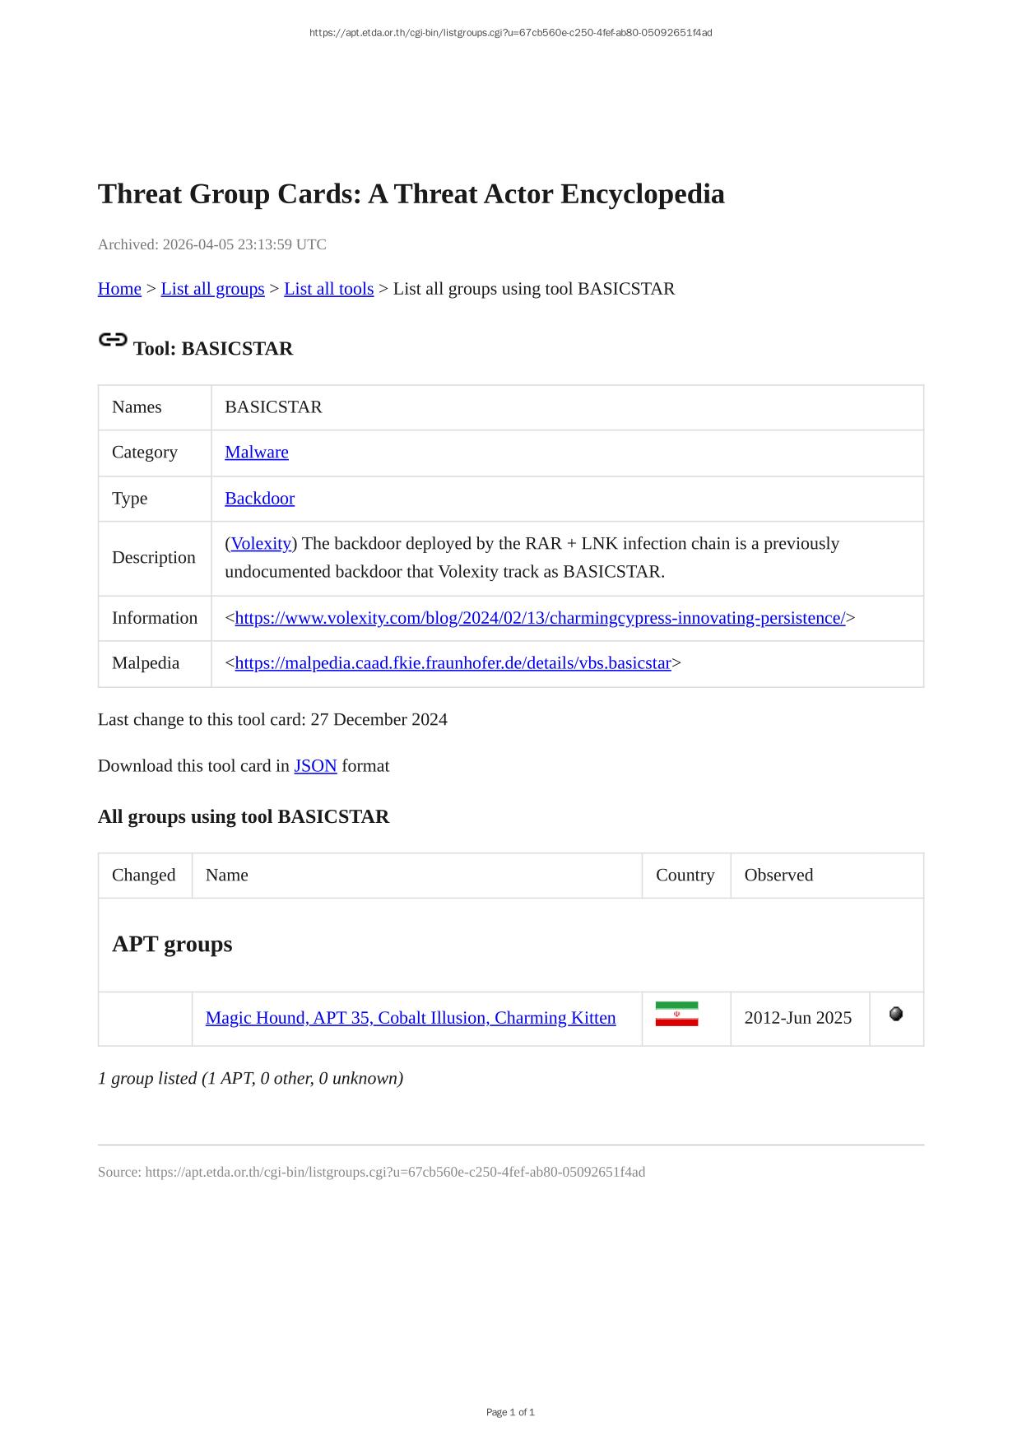Click the Country column header

(685, 875)
